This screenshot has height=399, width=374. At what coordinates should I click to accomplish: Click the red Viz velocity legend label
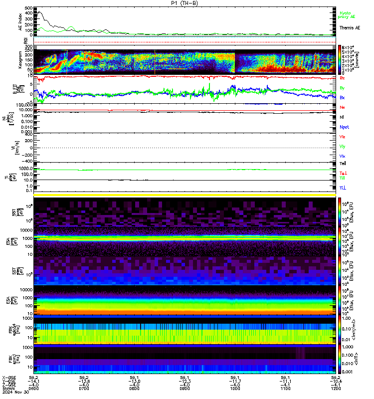(342, 137)
